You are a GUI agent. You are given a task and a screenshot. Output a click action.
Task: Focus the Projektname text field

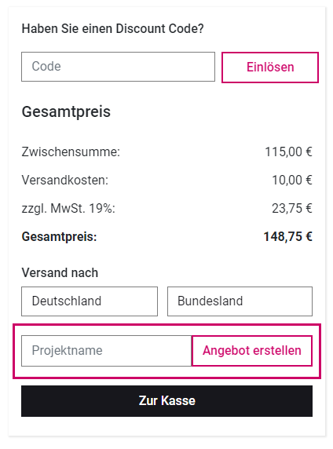point(106,351)
